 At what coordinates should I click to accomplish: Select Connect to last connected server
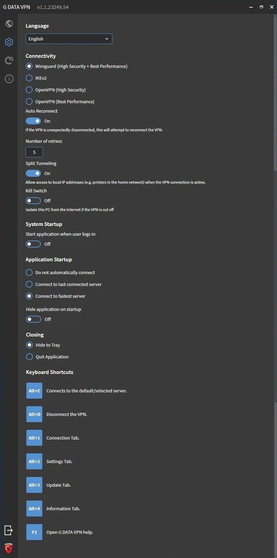tap(29, 284)
